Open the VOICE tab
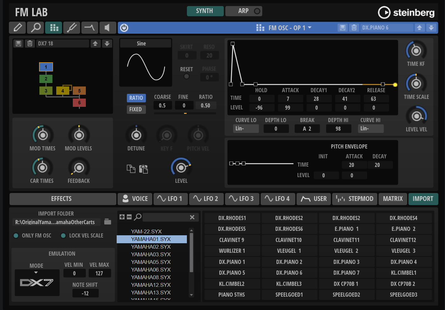Viewport: 445px width, 310px height. click(x=135, y=199)
